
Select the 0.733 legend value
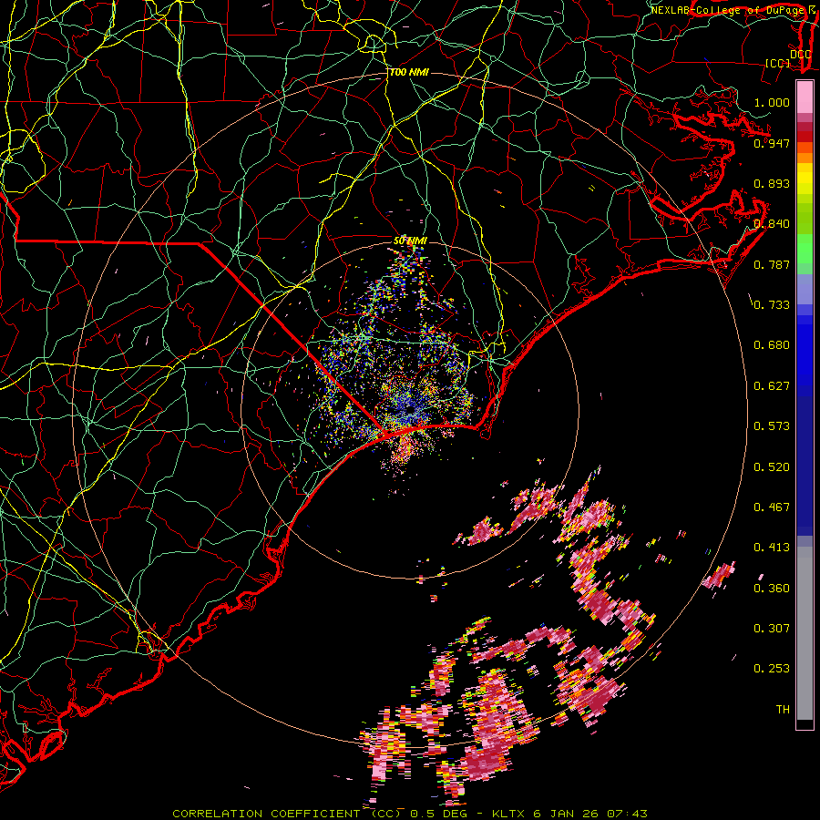pos(772,305)
